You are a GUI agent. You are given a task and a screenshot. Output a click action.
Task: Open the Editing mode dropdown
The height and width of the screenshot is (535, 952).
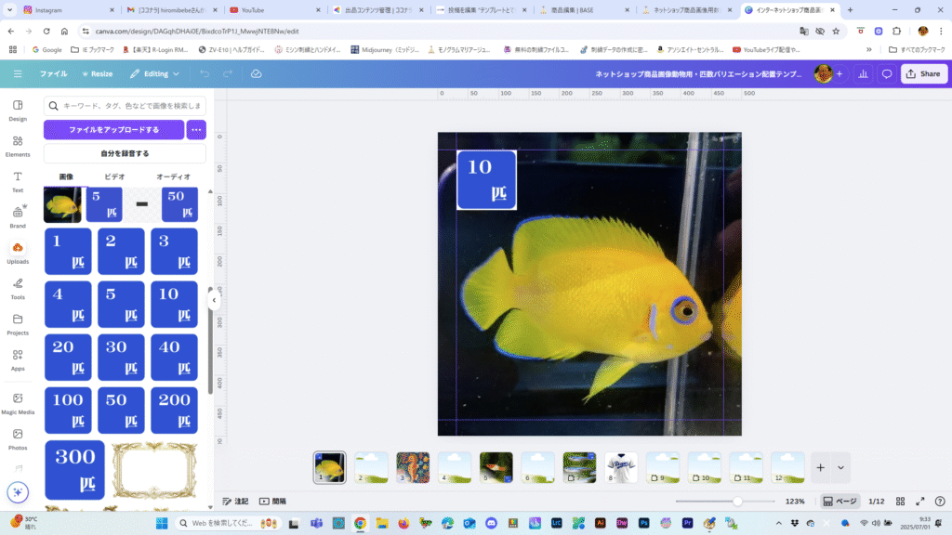click(155, 73)
